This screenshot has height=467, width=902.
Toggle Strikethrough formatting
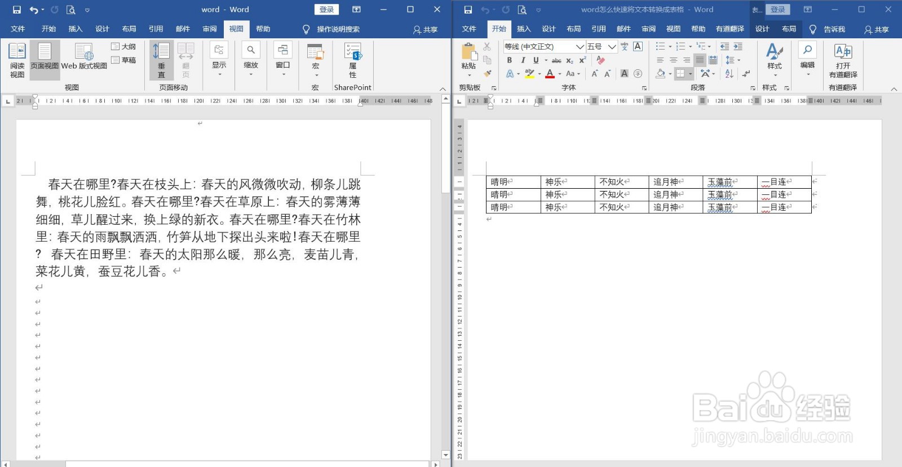(556, 60)
